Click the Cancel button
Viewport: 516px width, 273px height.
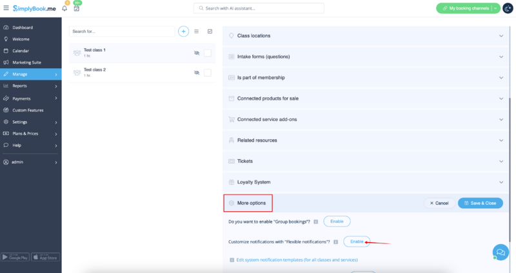click(439, 203)
